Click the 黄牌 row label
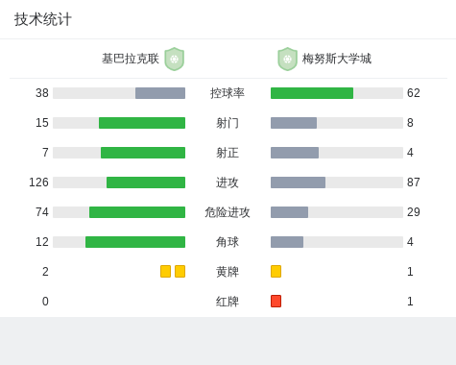Viewport: 456px width, 365px height. (228, 272)
